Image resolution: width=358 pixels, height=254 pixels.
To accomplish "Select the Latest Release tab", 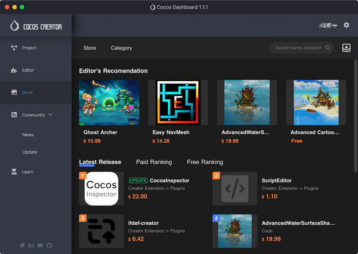I will (x=100, y=162).
